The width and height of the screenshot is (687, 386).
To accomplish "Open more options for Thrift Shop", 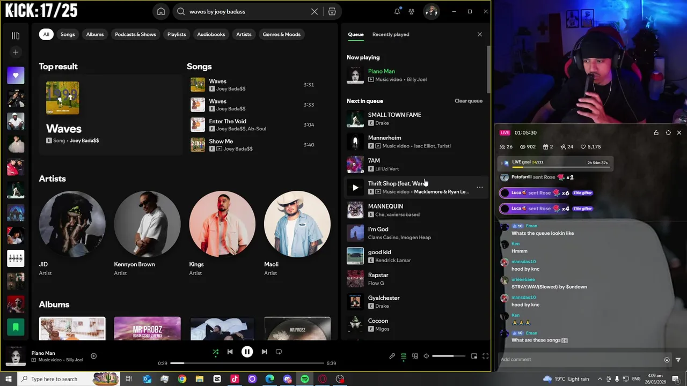I will coord(480,188).
